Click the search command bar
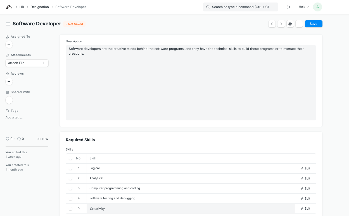This screenshot has width=349, height=216. pos(240,7)
